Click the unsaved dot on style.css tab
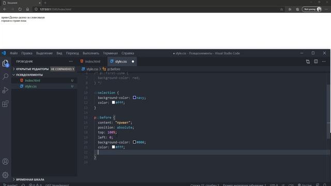The height and width of the screenshot is (186, 331). point(133,61)
